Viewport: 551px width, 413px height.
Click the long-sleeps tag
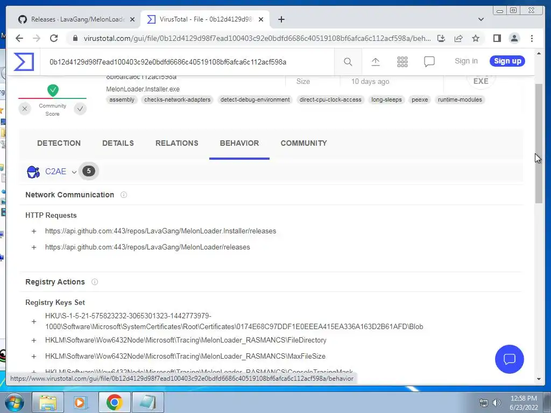[x=386, y=99]
